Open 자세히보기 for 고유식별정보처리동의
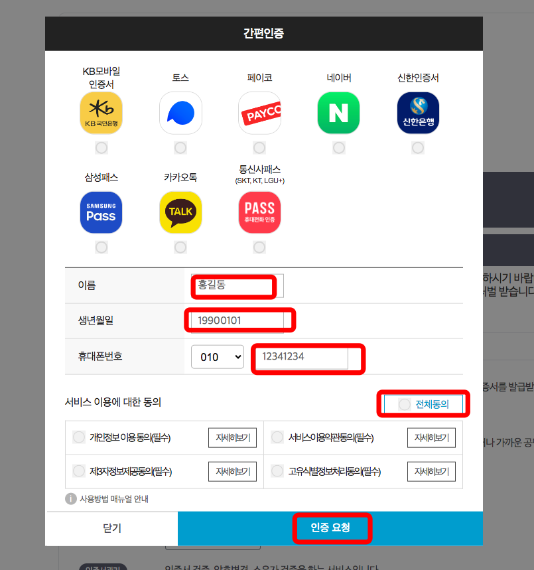Screen dimensions: 534x570 (431, 472)
